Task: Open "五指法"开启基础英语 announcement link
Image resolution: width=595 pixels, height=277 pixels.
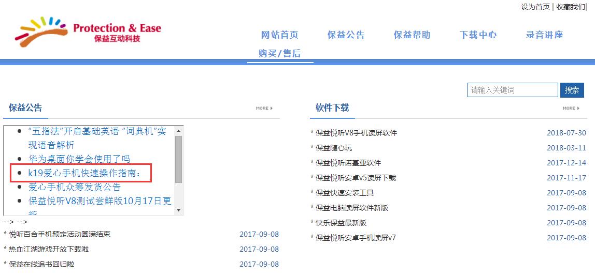Action: 97,138
